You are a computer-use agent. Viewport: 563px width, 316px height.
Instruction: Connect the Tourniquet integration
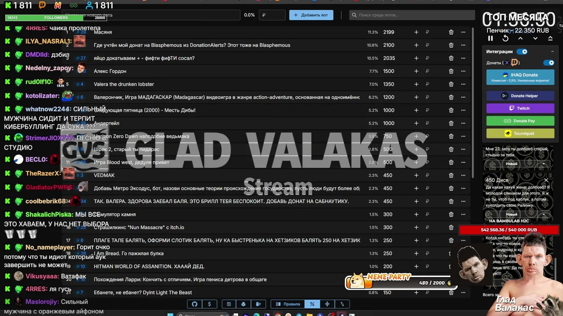tap(520, 133)
